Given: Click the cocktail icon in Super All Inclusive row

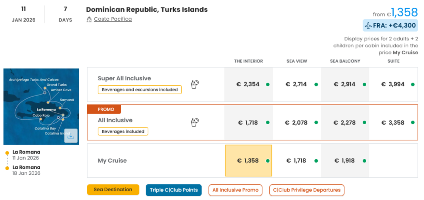Looking at the screenshot, I should coord(194,84).
